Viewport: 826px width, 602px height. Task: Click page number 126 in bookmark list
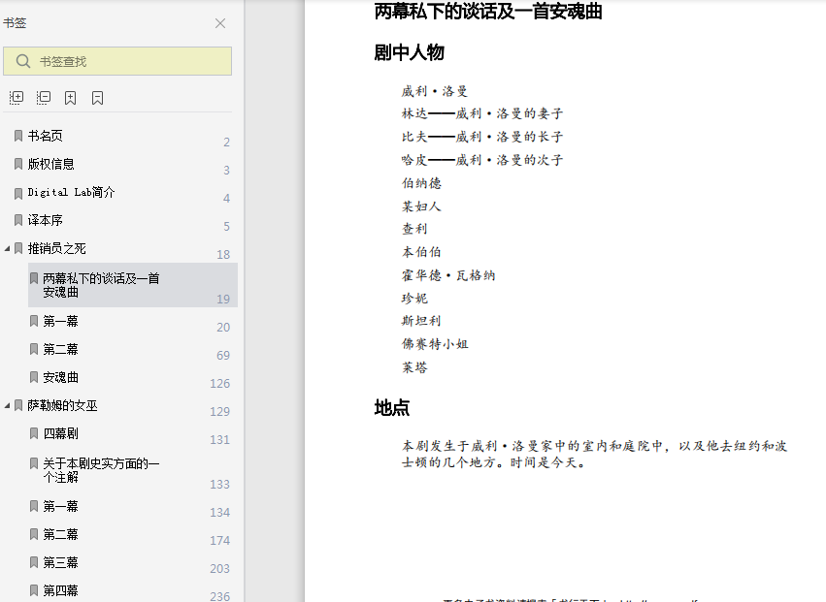[x=219, y=384]
